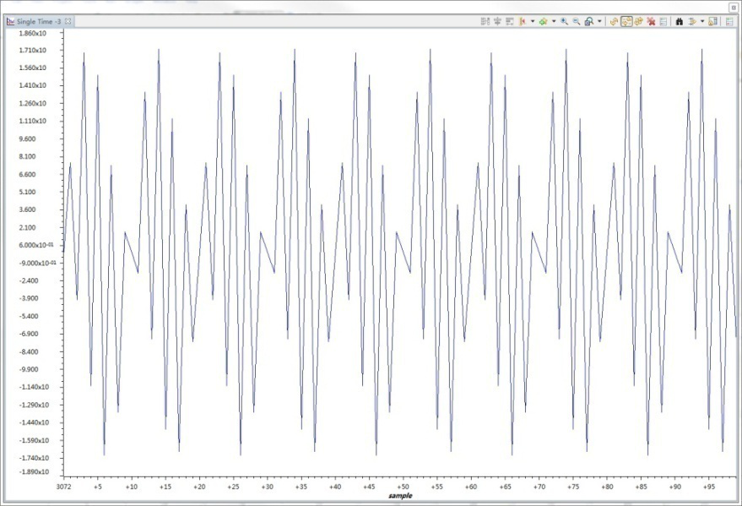Click the icon right of red X
Screen dimensions: 742x506
click(663, 21)
